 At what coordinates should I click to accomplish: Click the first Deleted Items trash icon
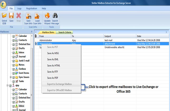(17, 44)
